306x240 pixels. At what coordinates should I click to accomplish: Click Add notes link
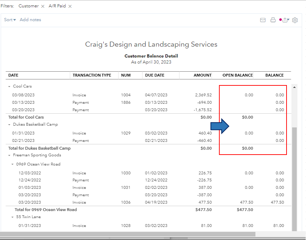(30, 20)
